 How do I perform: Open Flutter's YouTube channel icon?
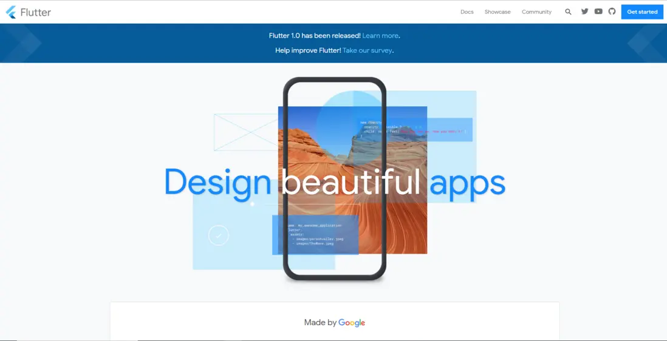(x=598, y=12)
